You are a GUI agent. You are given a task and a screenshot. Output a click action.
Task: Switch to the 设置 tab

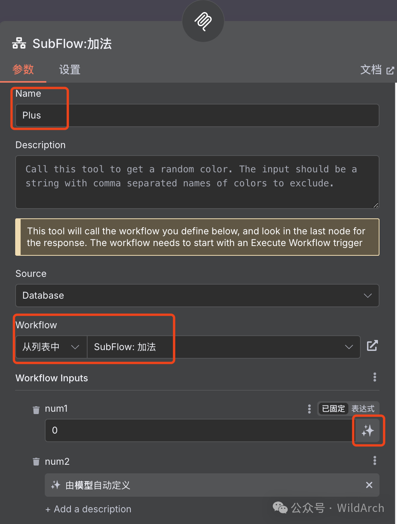coord(70,70)
